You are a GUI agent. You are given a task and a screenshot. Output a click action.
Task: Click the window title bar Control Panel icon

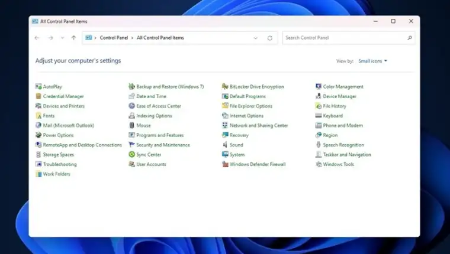35,21
